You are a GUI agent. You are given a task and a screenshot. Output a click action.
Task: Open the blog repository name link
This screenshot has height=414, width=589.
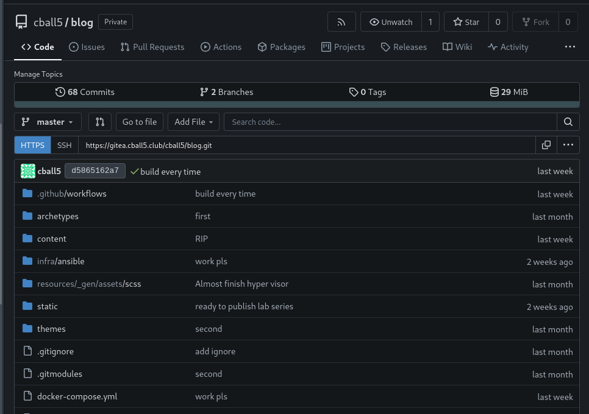(82, 22)
